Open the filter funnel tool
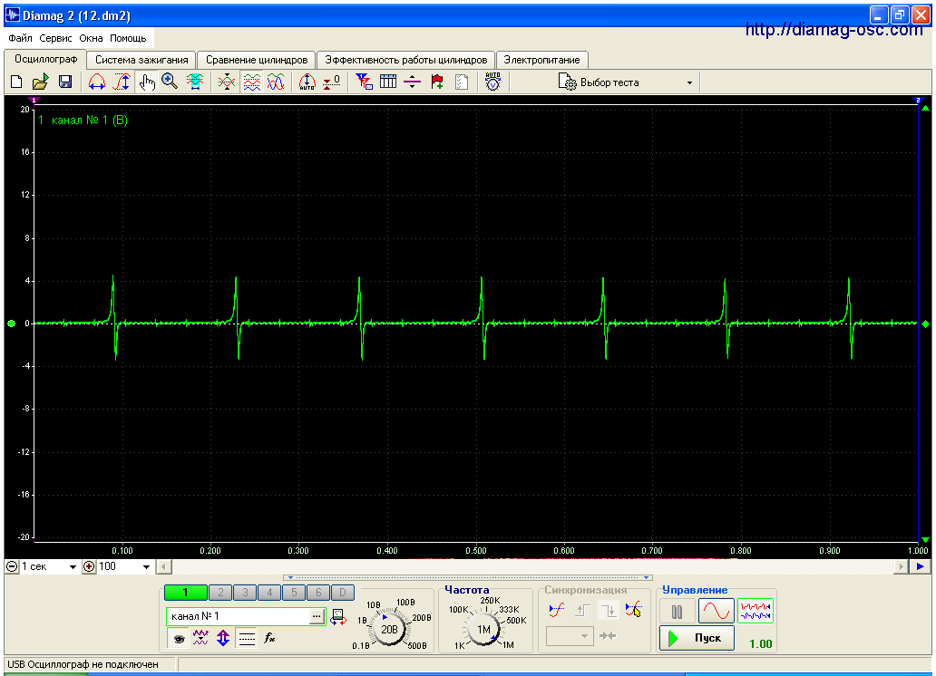The width and height of the screenshot is (936, 676). point(364,82)
